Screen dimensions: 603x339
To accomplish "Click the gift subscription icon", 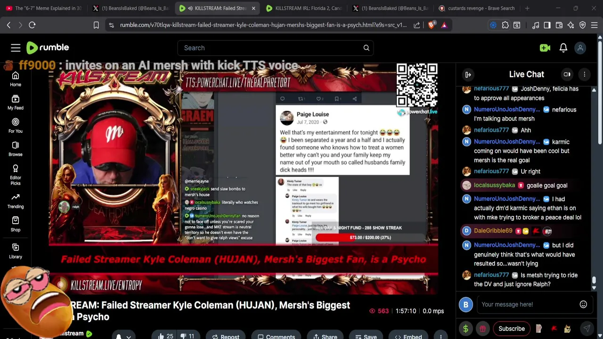I will click(482, 329).
